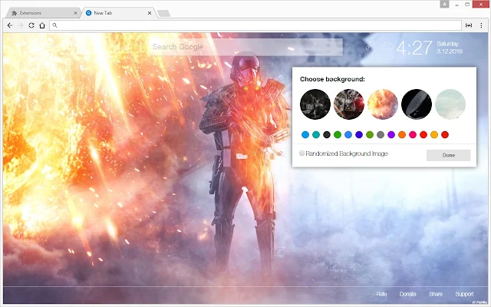Click the puzzle-piece icon on Extensions tab
The image size is (491, 307).
click(x=14, y=13)
